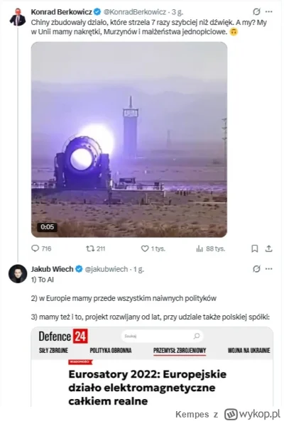Select WOJNA NA UKRAINIE menu item
This screenshot has height=421, width=284.
click(248, 350)
